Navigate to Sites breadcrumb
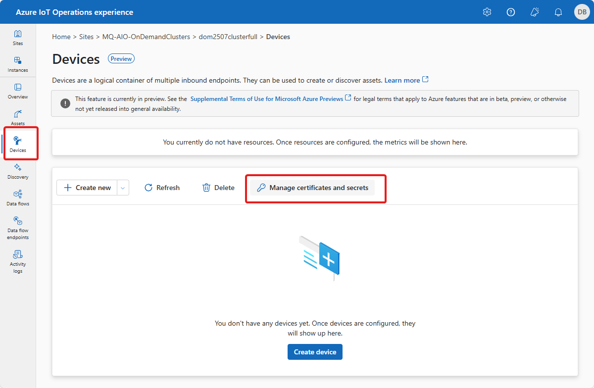This screenshot has width=594, height=388. (x=86, y=37)
